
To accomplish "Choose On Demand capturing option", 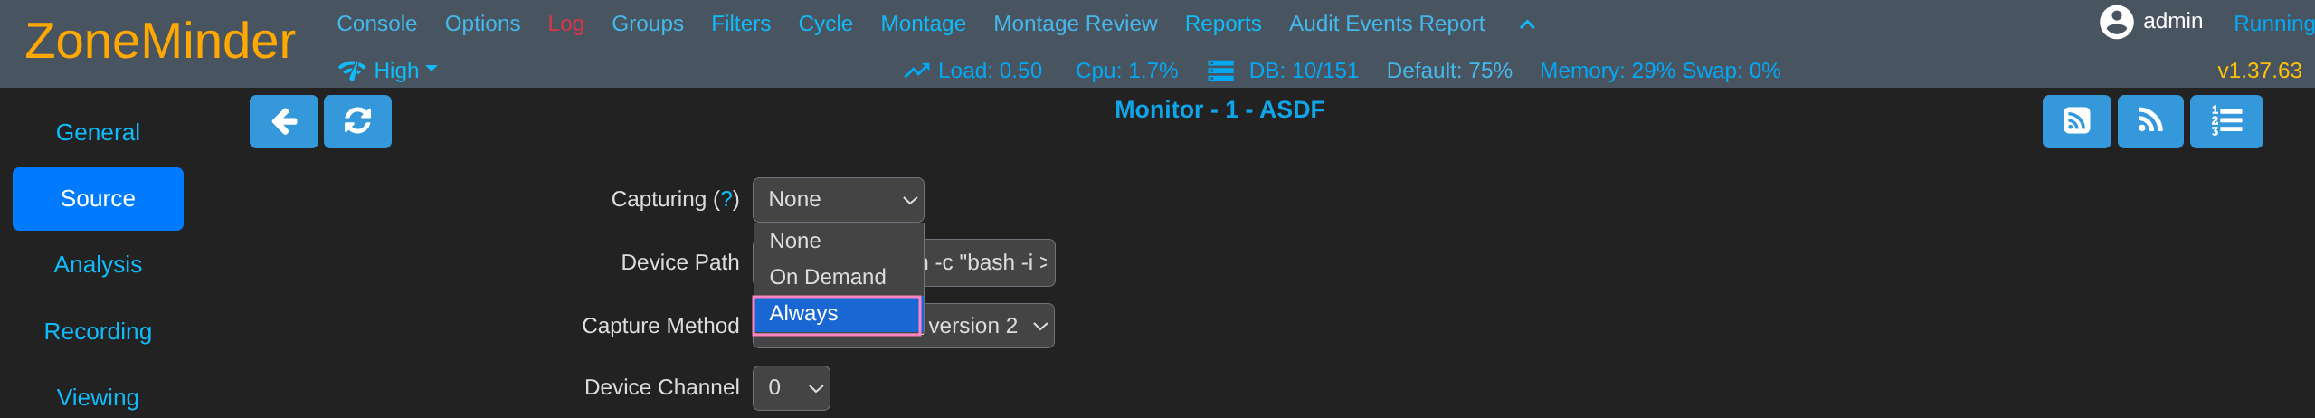I will coord(827,277).
